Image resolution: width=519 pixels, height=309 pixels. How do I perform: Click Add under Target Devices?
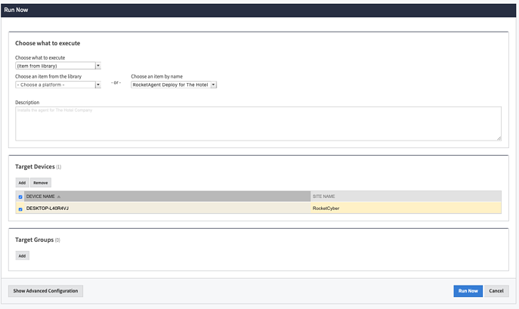[x=22, y=183]
